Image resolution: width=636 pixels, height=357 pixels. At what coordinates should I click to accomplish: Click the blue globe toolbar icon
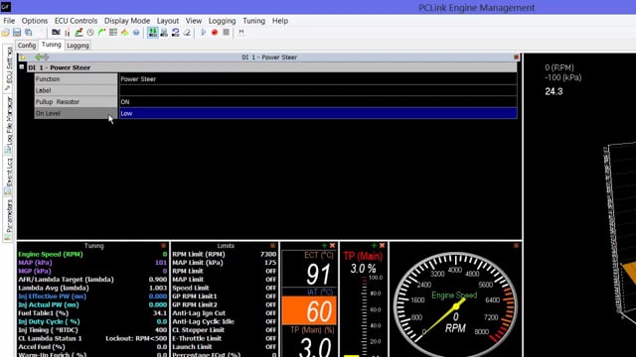136,33
